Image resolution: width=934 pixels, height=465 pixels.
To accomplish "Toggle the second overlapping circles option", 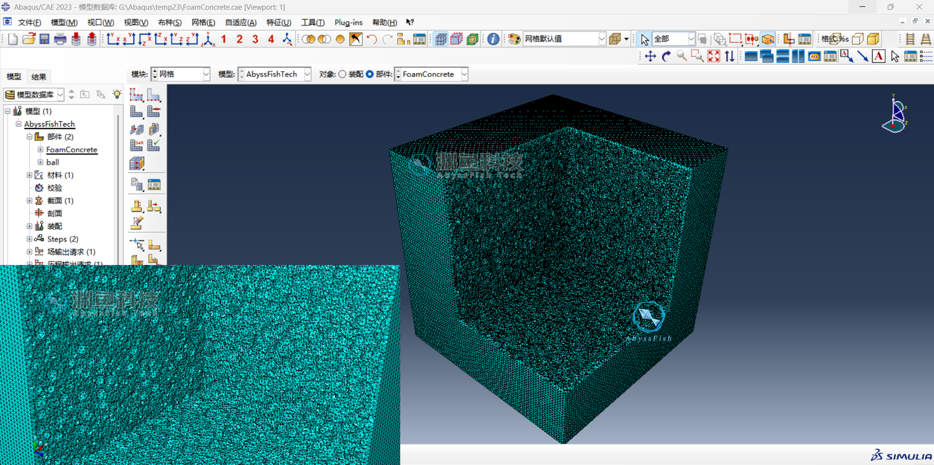I will [x=324, y=39].
